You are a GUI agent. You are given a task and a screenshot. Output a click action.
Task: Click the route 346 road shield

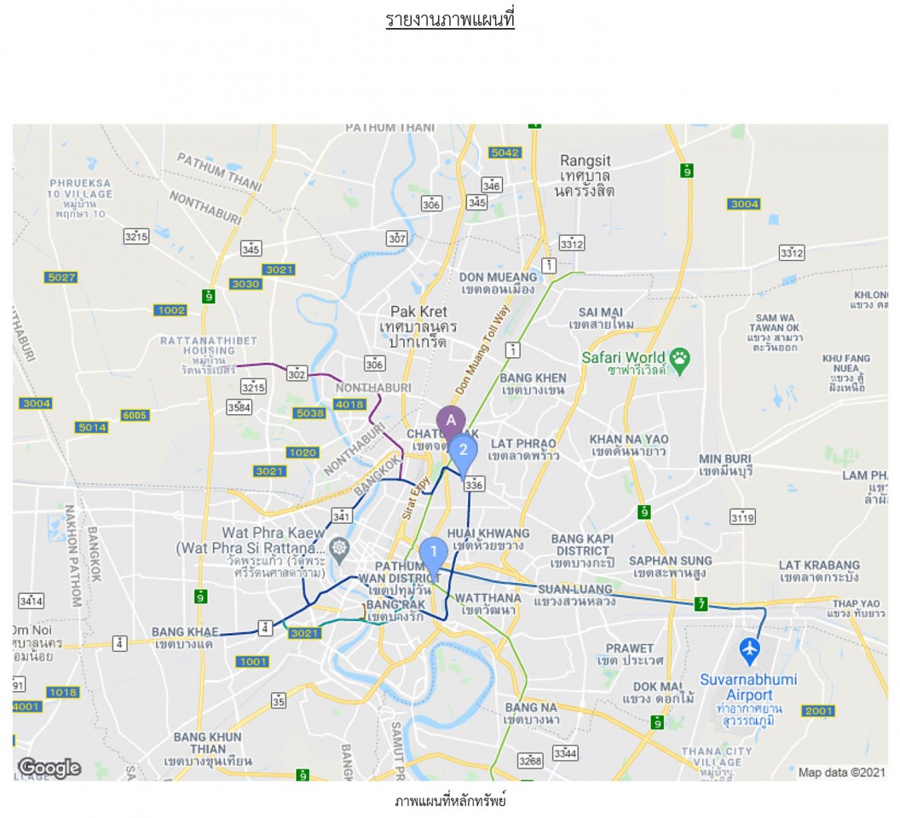491,185
